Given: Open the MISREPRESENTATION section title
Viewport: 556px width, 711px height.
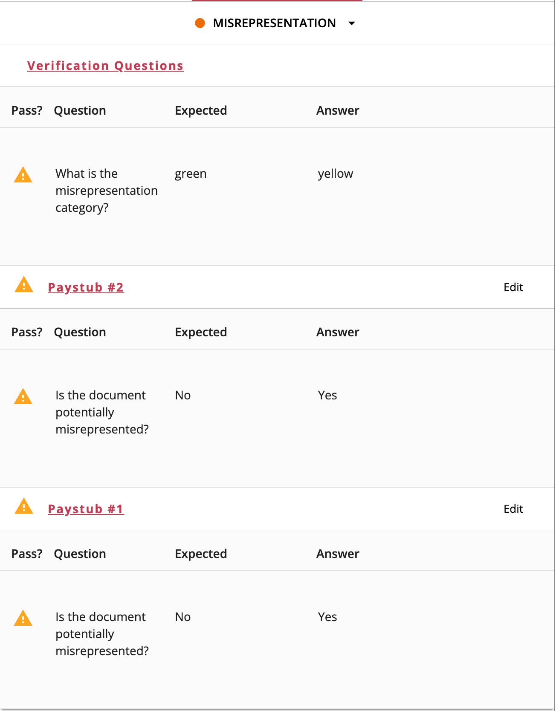Looking at the screenshot, I should (274, 23).
